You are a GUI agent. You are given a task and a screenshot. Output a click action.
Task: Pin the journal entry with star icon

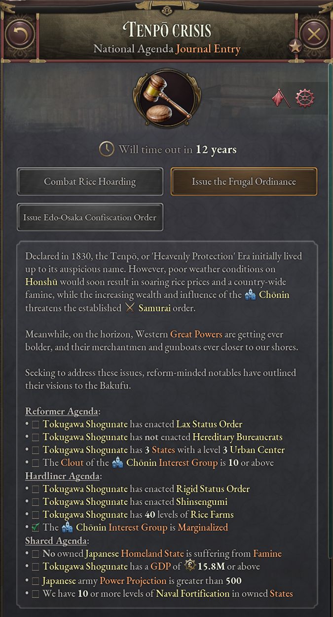[295, 46]
